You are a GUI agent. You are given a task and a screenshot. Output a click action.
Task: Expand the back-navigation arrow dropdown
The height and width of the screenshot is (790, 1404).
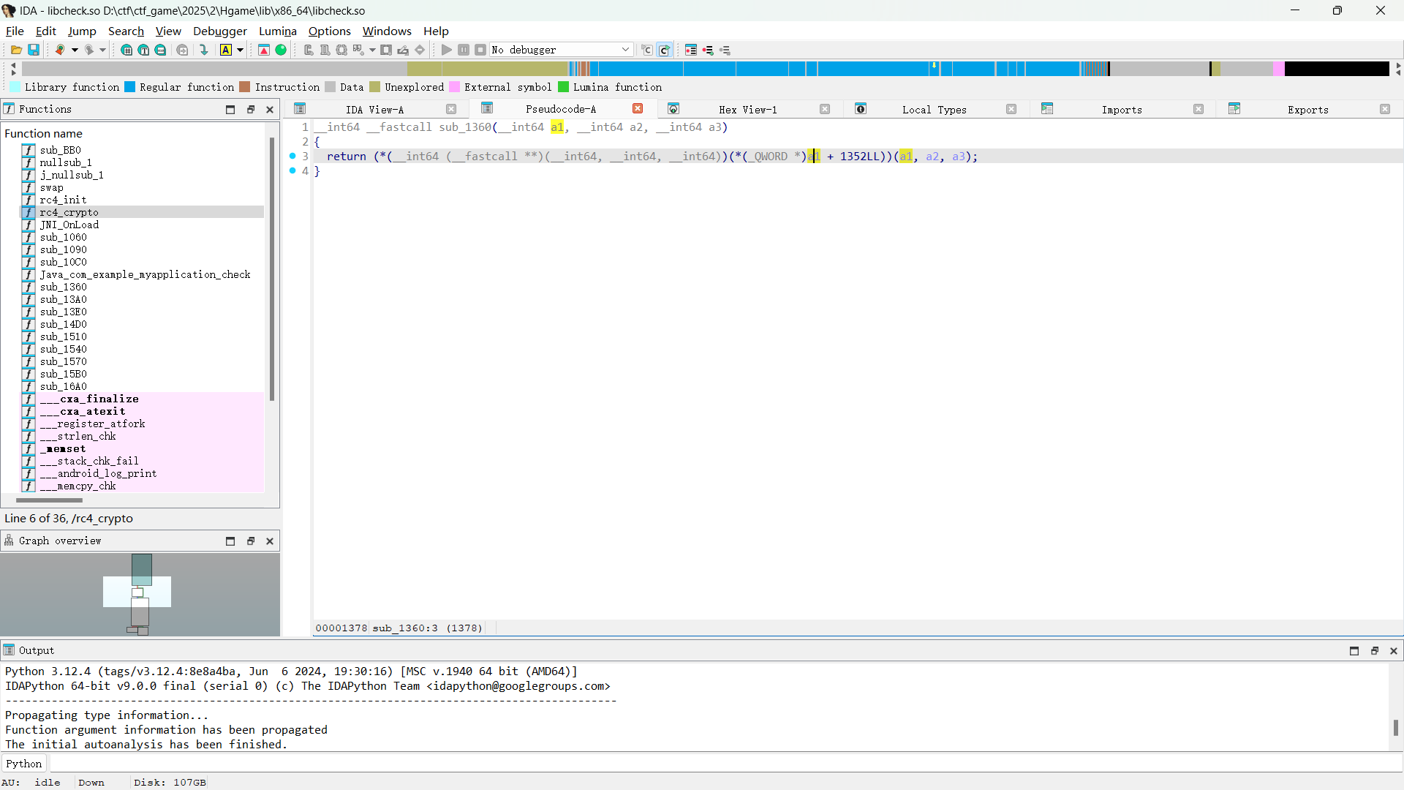pos(75,50)
